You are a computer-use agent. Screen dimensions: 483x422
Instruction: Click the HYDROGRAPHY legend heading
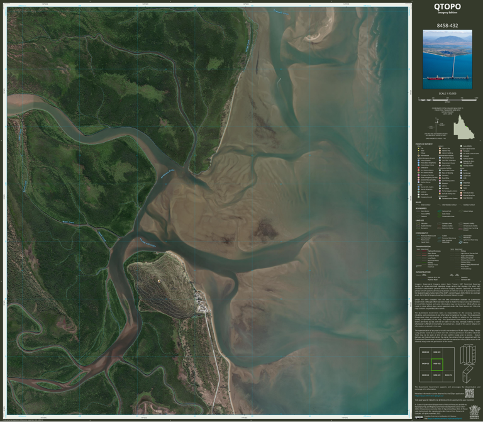click(x=422, y=233)
